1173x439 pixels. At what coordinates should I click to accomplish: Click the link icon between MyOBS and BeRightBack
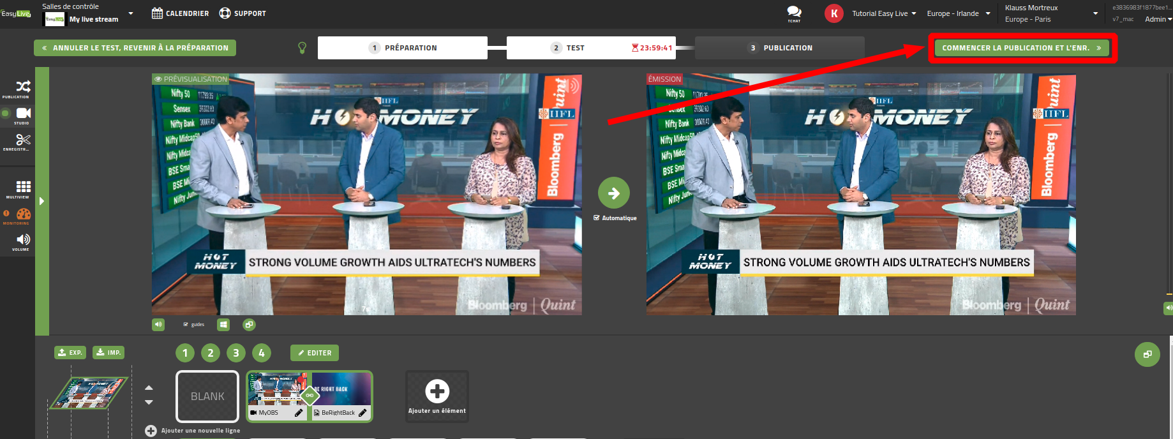310,396
